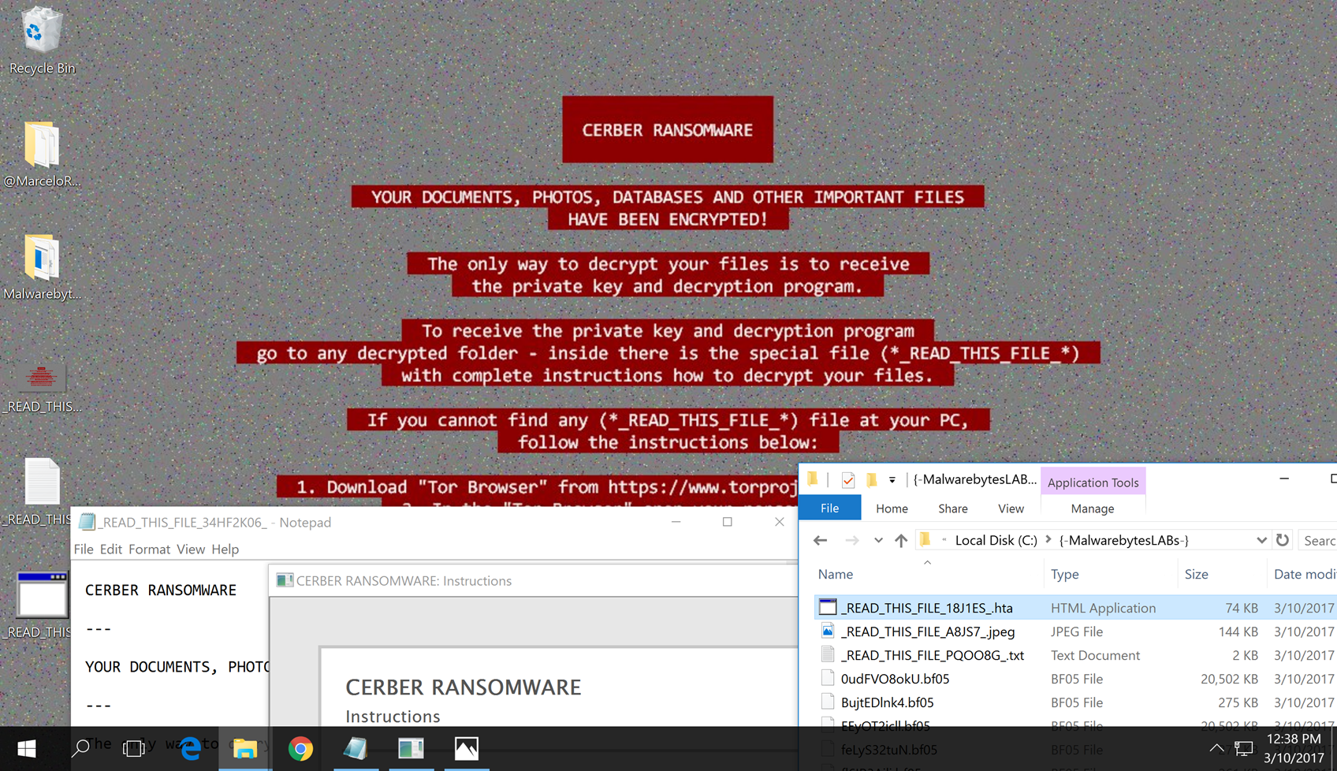
Task: Click Explorer quick access properties checkmark icon
Action: click(848, 480)
